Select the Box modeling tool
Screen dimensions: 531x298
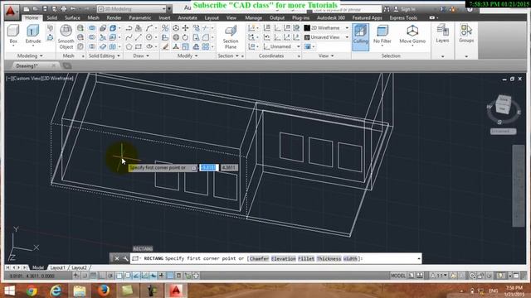point(13,34)
